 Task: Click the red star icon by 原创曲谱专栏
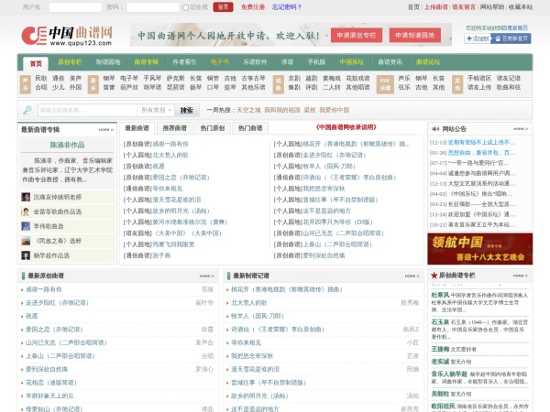(434, 276)
